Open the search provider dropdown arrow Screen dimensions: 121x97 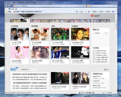click(116, 6)
